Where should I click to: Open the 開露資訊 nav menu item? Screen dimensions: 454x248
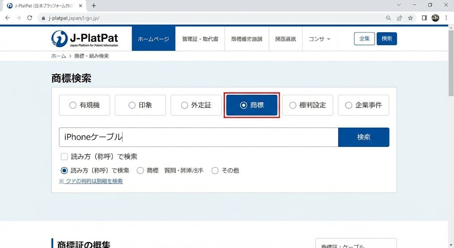pyautogui.click(x=286, y=39)
